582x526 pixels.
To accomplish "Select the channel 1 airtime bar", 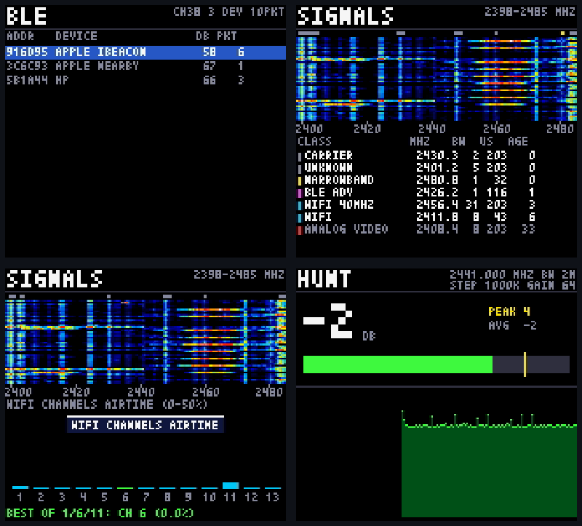I will (20, 487).
